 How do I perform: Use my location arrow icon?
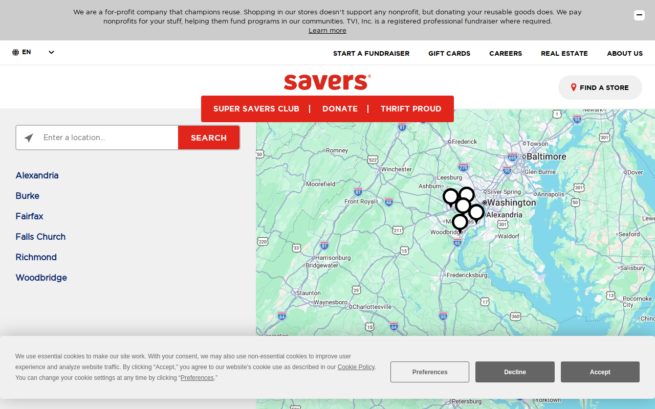coord(29,138)
